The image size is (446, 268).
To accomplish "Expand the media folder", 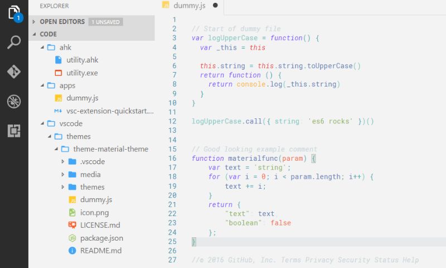I will [x=62, y=174].
